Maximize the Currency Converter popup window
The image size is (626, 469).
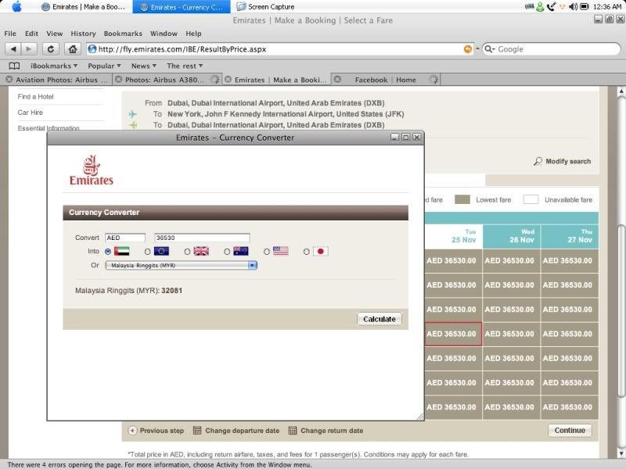[405, 138]
